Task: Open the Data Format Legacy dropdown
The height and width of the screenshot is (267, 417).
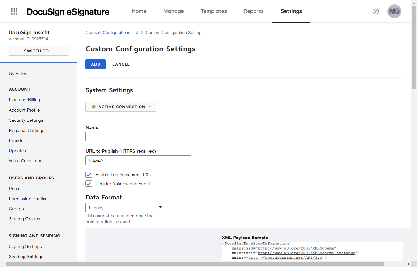Action: click(x=125, y=208)
